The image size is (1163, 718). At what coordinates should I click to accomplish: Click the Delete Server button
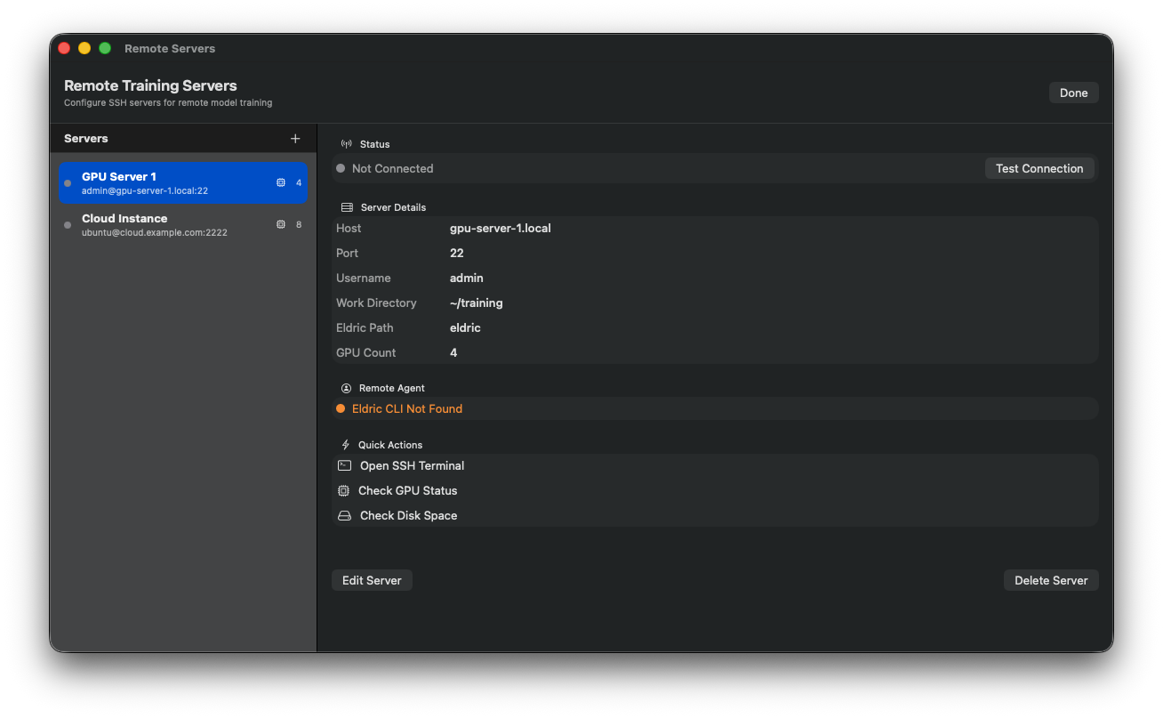tap(1051, 580)
